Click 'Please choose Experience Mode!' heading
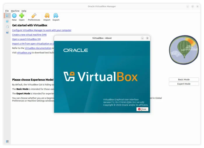204x148 pixels. [33, 80]
